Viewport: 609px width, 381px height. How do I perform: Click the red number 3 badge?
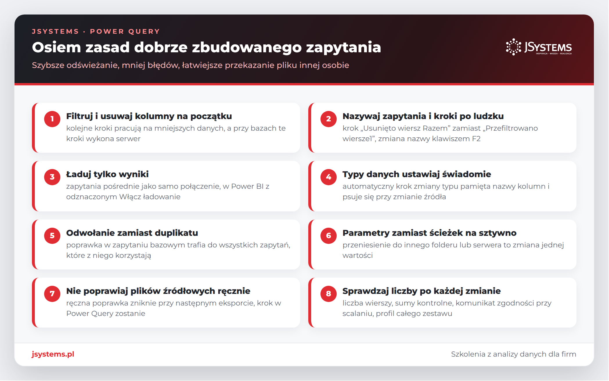pos(52,177)
